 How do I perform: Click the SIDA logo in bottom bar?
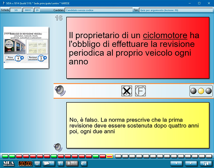8,163
